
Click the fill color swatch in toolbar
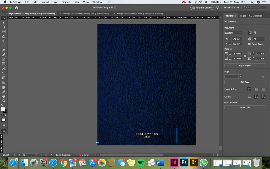(x=3, y=109)
